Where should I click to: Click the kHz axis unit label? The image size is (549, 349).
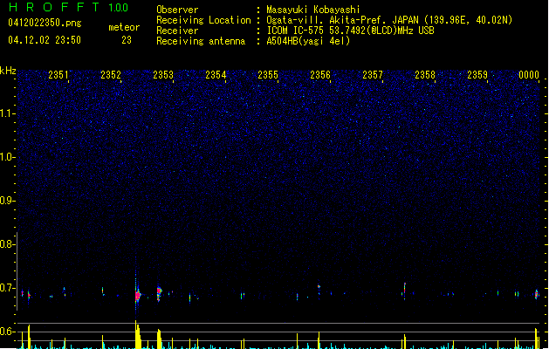8,71
